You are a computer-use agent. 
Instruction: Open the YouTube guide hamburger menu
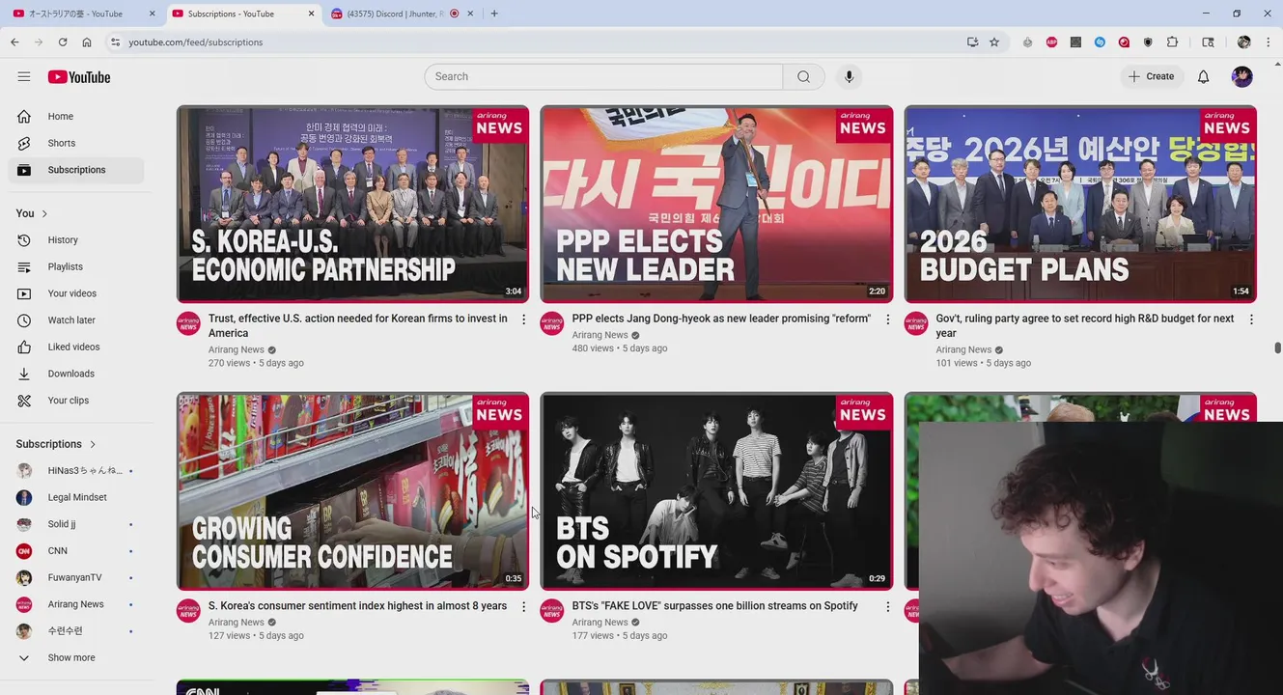coord(24,76)
